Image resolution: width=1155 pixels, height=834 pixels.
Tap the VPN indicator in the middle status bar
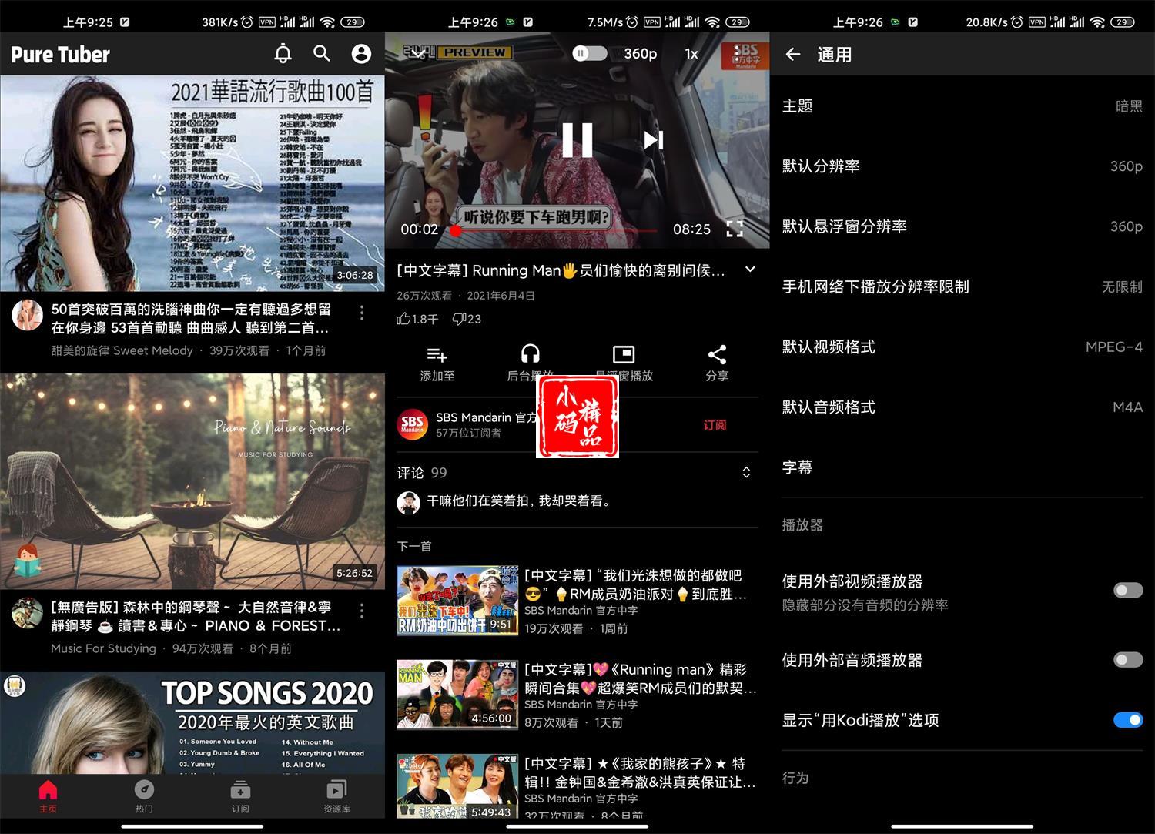pos(652,22)
